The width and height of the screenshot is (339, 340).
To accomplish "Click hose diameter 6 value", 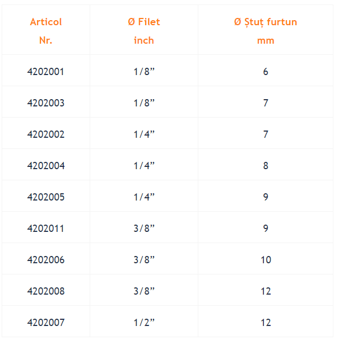I will click(266, 72).
